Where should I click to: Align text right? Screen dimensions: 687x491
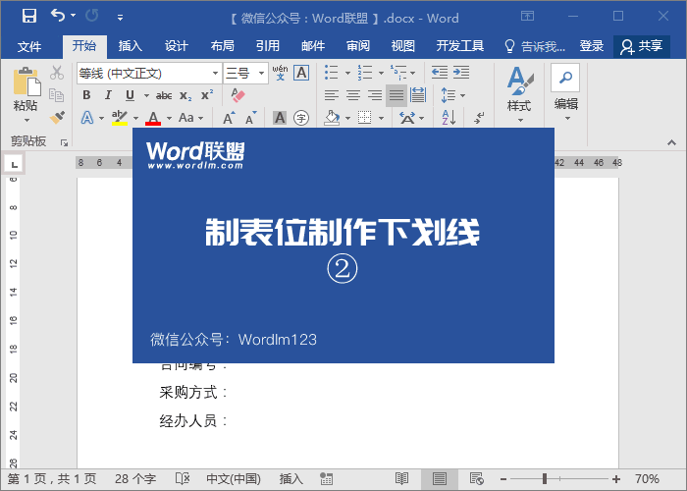pos(375,95)
